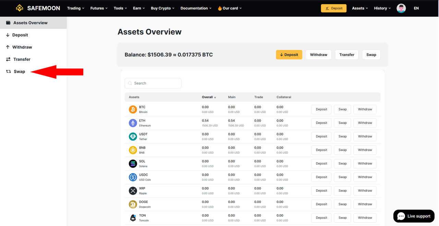439x226 pixels.
Task: Click the SafeMoon logo icon
Action: tap(20, 8)
